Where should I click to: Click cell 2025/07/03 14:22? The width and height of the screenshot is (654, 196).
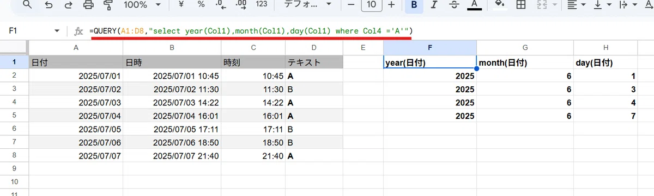coord(172,102)
